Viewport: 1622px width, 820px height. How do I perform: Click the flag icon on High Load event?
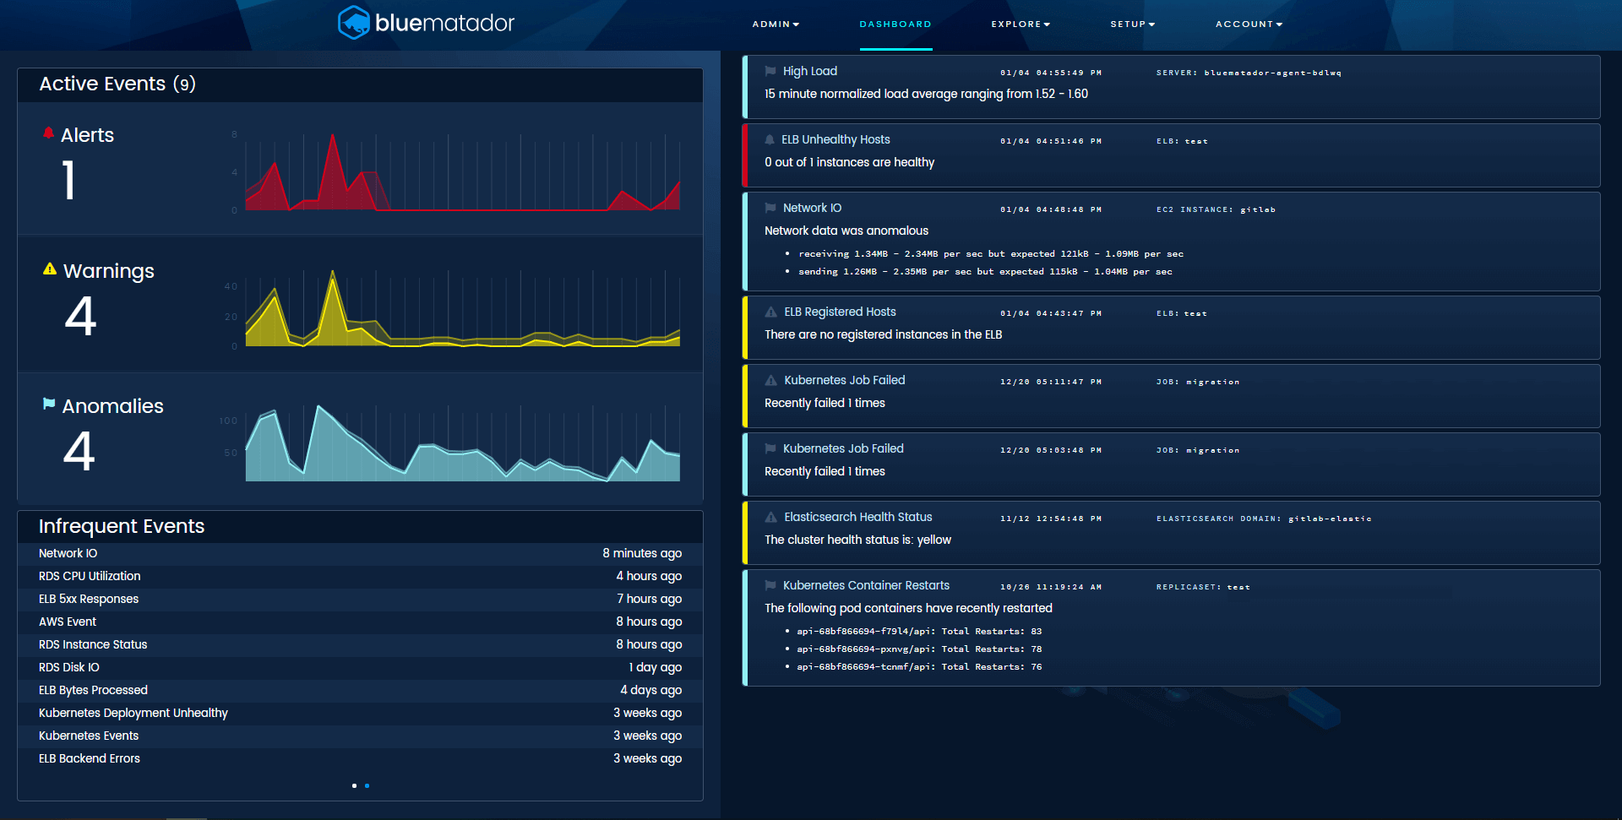click(770, 71)
